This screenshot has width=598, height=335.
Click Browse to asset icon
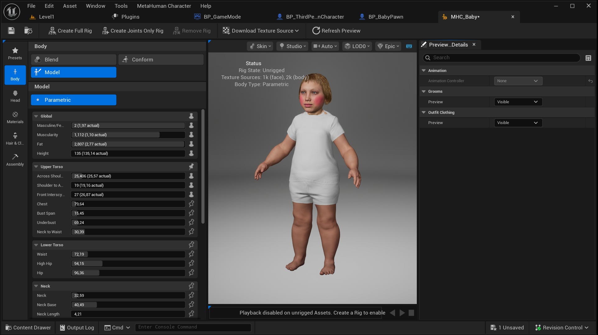click(28, 30)
